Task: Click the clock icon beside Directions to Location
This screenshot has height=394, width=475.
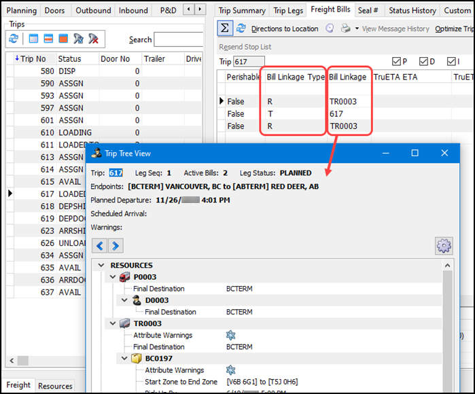Action: (330, 29)
